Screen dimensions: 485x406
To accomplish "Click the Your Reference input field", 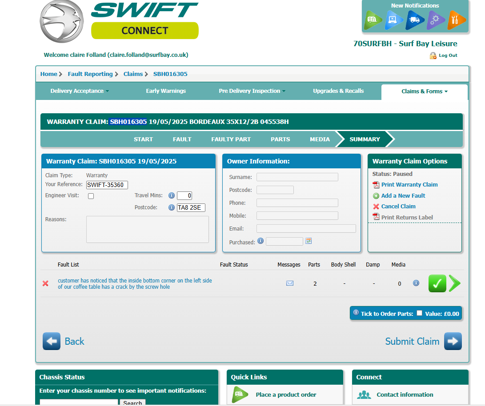I will (x=107, y=185).
